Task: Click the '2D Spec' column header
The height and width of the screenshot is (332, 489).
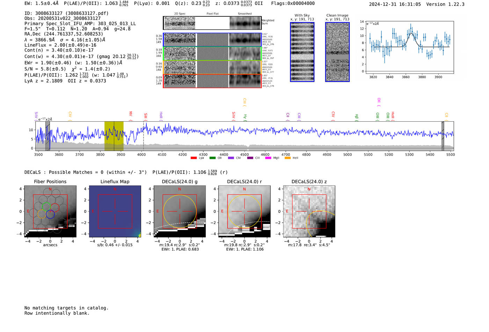Action: [x=180, y=14]
